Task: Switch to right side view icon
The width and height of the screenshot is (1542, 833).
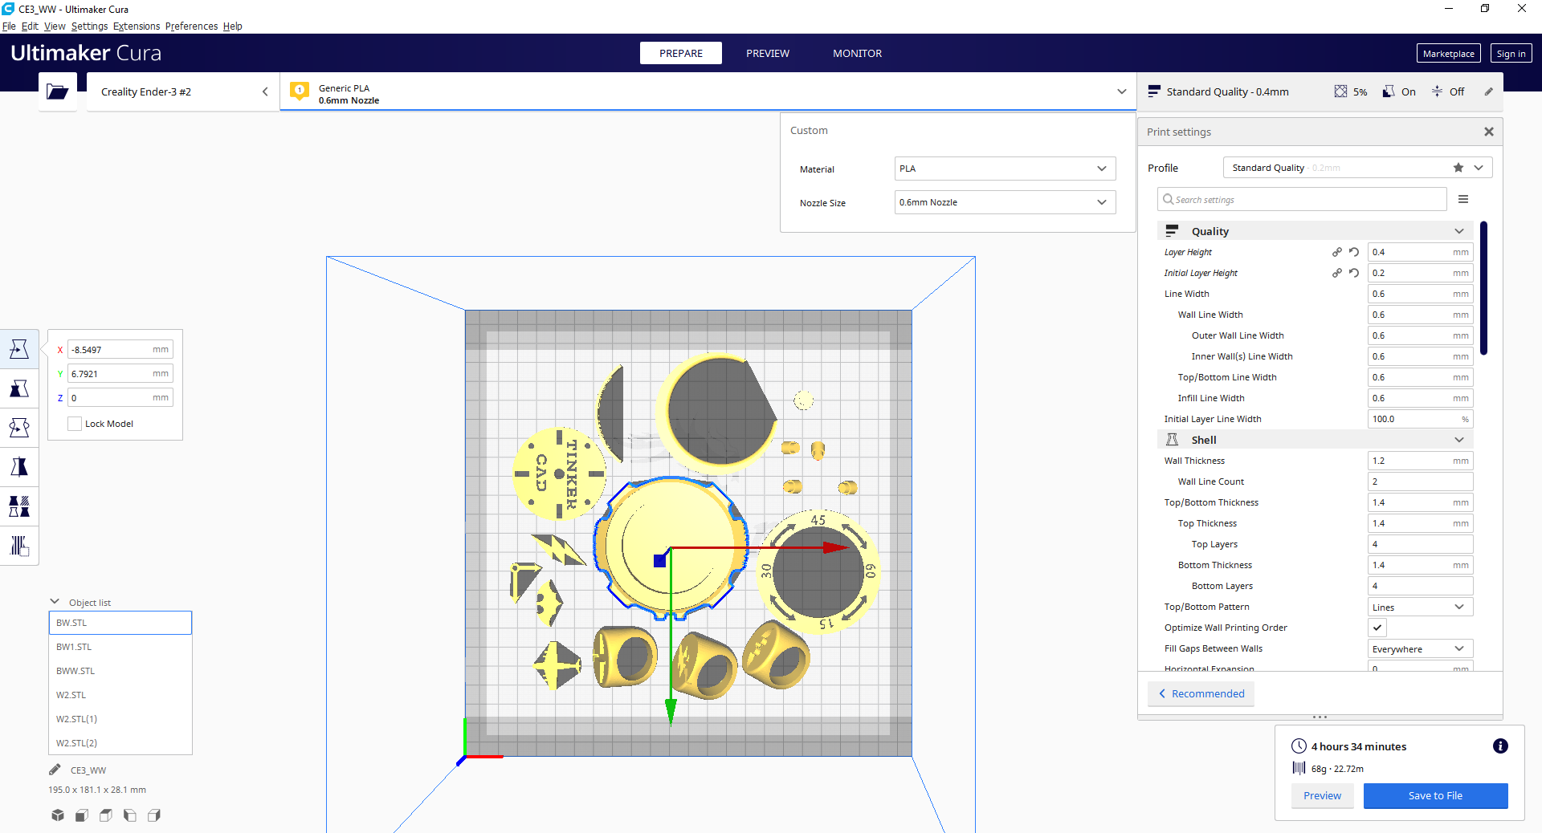Action: pyautogui.click(x=154, y=815)
